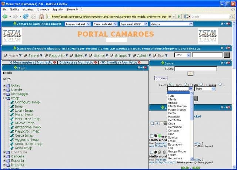The height and width of the screenshot is (170, 237).
Task: Click the green Go arrow beside address bar
Action: 179,16
